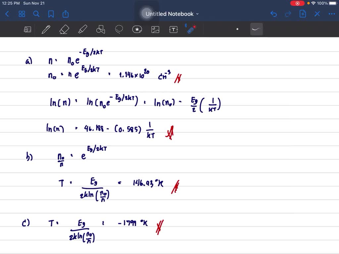Image resolution: width=339 pixels, height=254 pixels.
Task: Undo the last stroke
Action: pos(273,14)
